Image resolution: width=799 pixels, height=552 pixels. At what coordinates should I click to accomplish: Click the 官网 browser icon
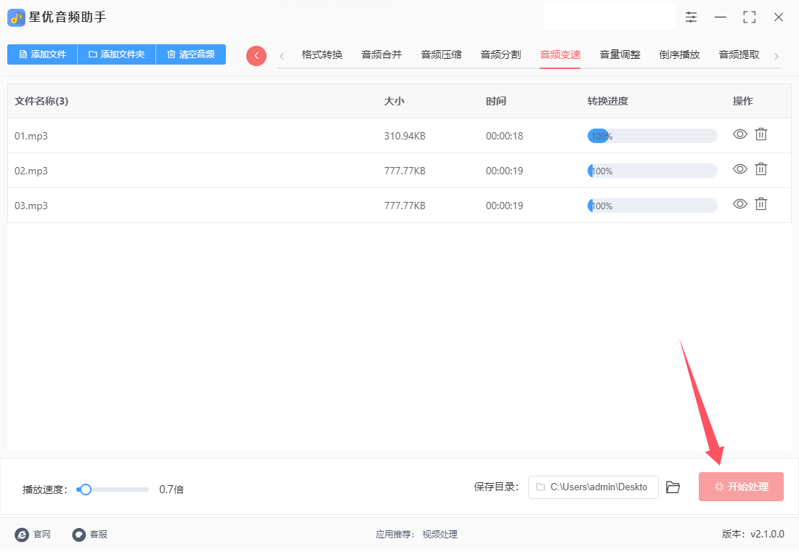tap(22, 535)
